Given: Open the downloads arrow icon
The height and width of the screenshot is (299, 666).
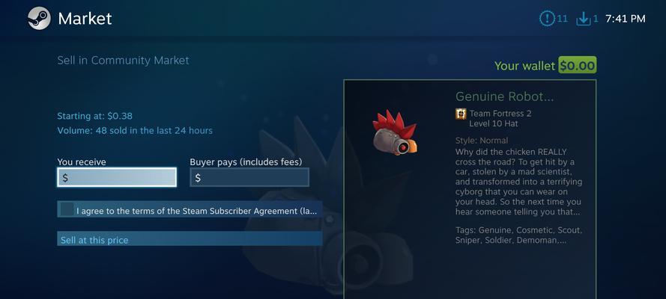Looking at the screenshot, I should click(584, 19).
